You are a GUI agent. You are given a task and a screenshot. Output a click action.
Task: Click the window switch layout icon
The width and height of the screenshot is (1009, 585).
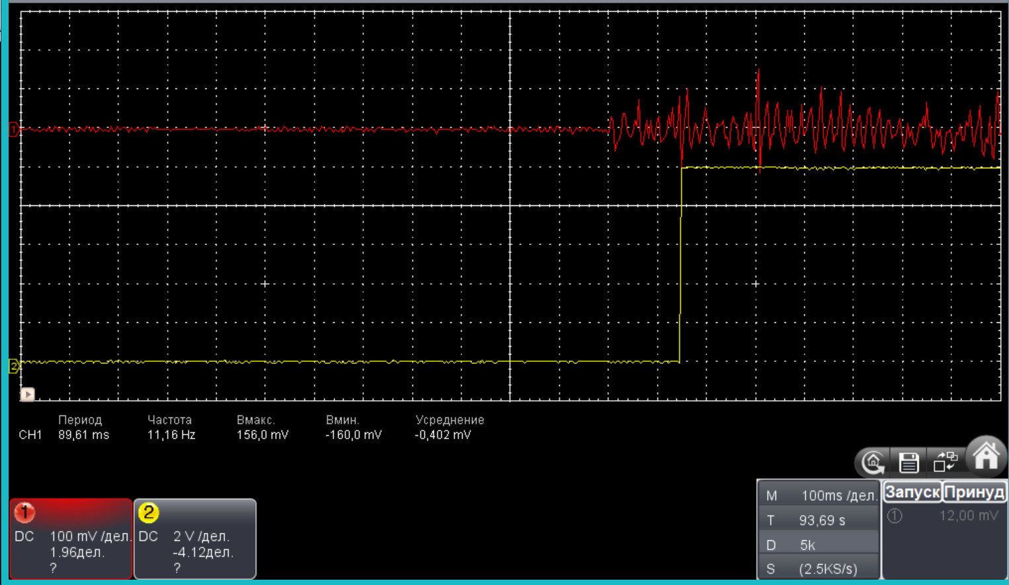point(946,462)
